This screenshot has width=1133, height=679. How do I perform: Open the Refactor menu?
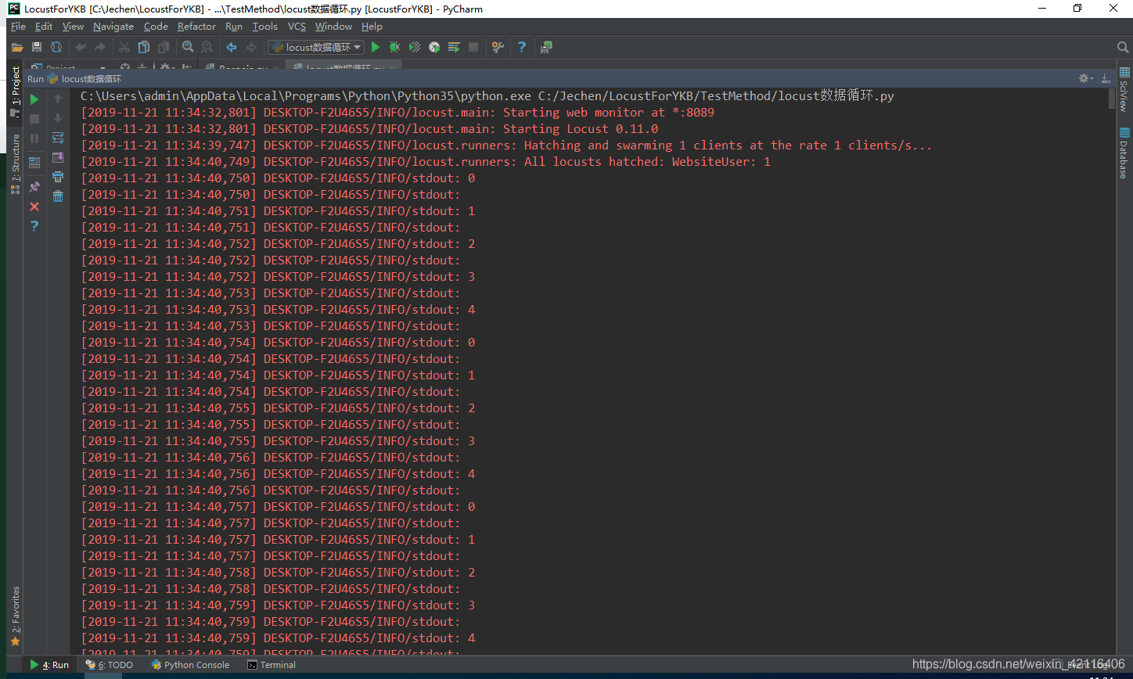coord(196,27)
